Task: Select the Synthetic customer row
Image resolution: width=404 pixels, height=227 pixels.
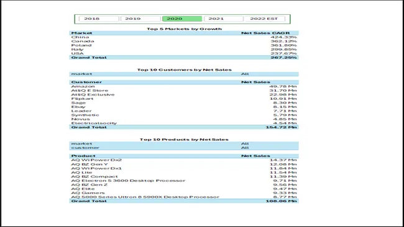Action: coord(184,115)
